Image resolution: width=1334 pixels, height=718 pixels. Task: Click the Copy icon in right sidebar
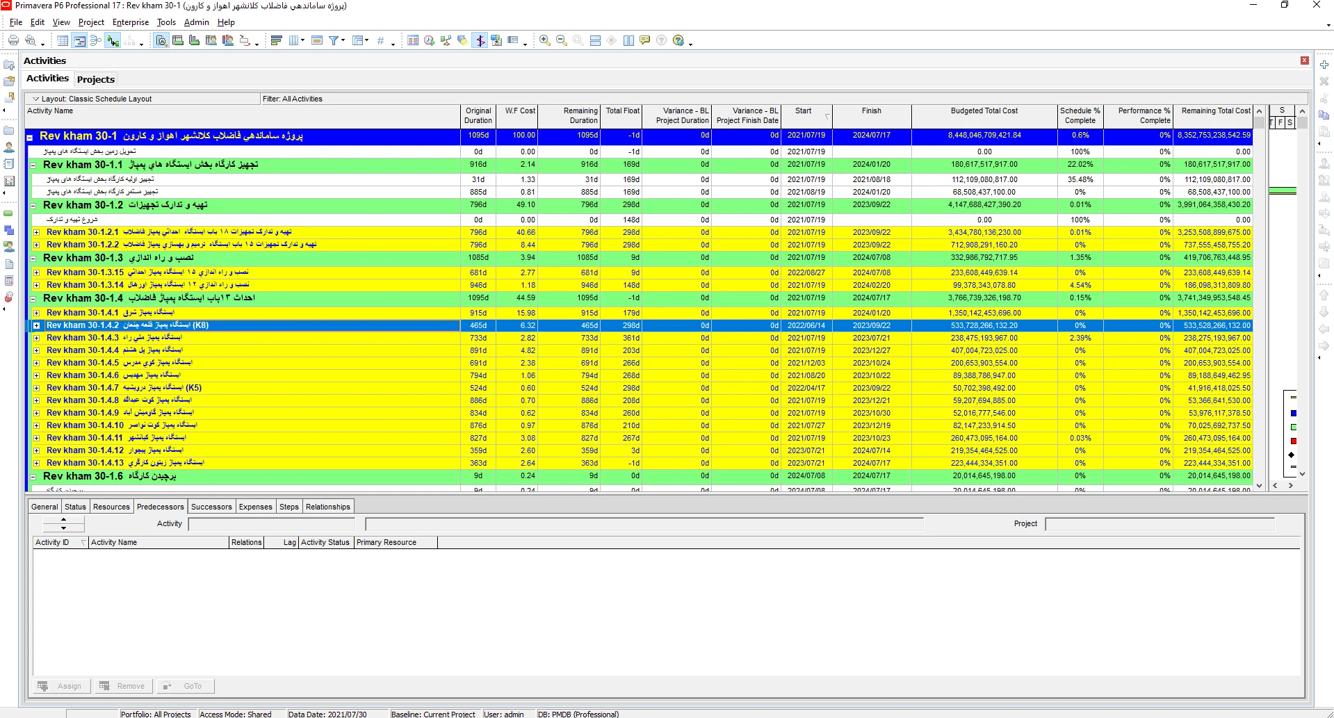1324,115
